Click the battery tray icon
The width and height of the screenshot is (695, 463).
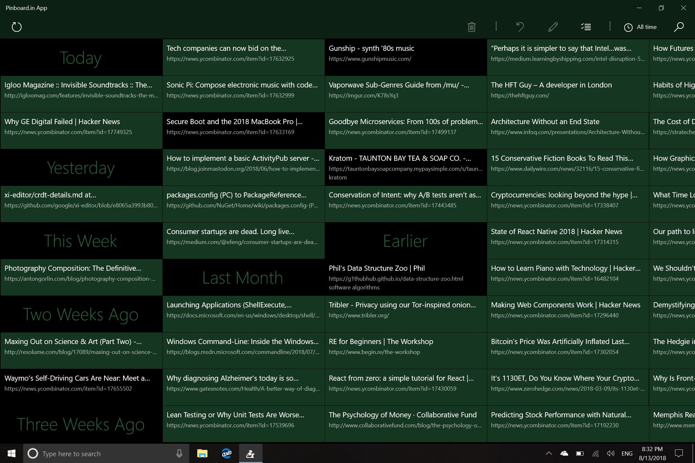tap(580, 453)
